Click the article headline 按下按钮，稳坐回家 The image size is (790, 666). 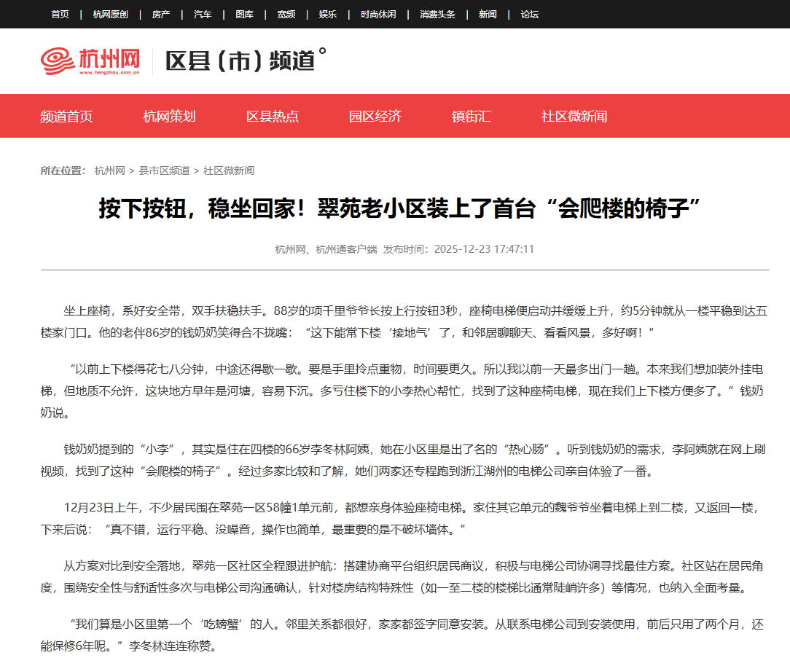pos(399,208)
